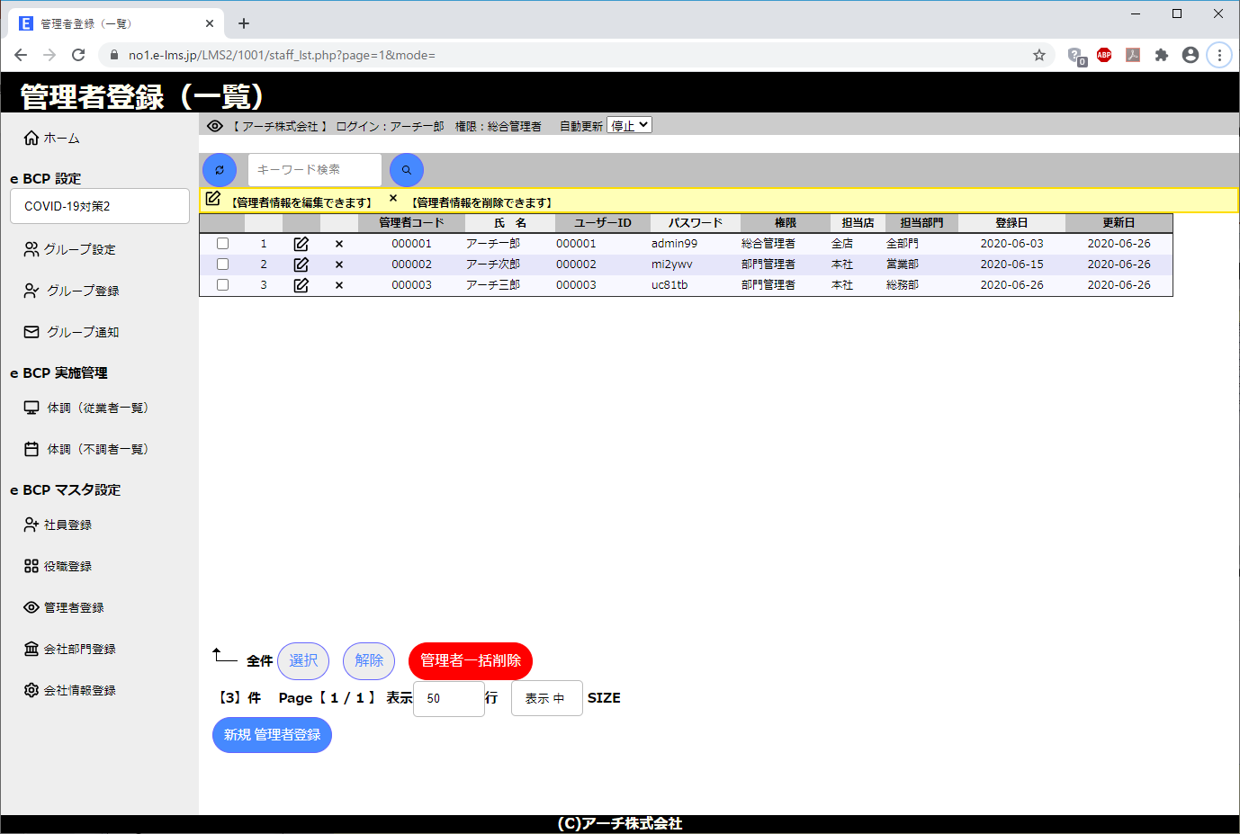The height and width of the screenshot is (834, 1240).
Task: Reload the page in browser toolbar
Action: 78,55
